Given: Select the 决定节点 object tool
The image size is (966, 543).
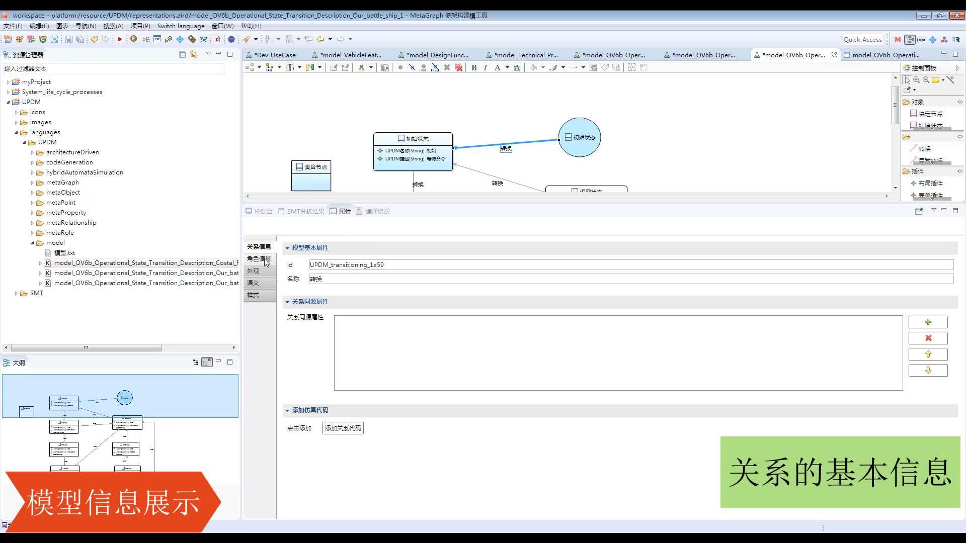Looking at the screenshot, I should point(930,114).
